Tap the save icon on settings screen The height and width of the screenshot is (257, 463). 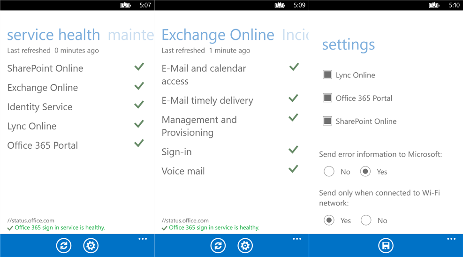[x=386, y=245]
